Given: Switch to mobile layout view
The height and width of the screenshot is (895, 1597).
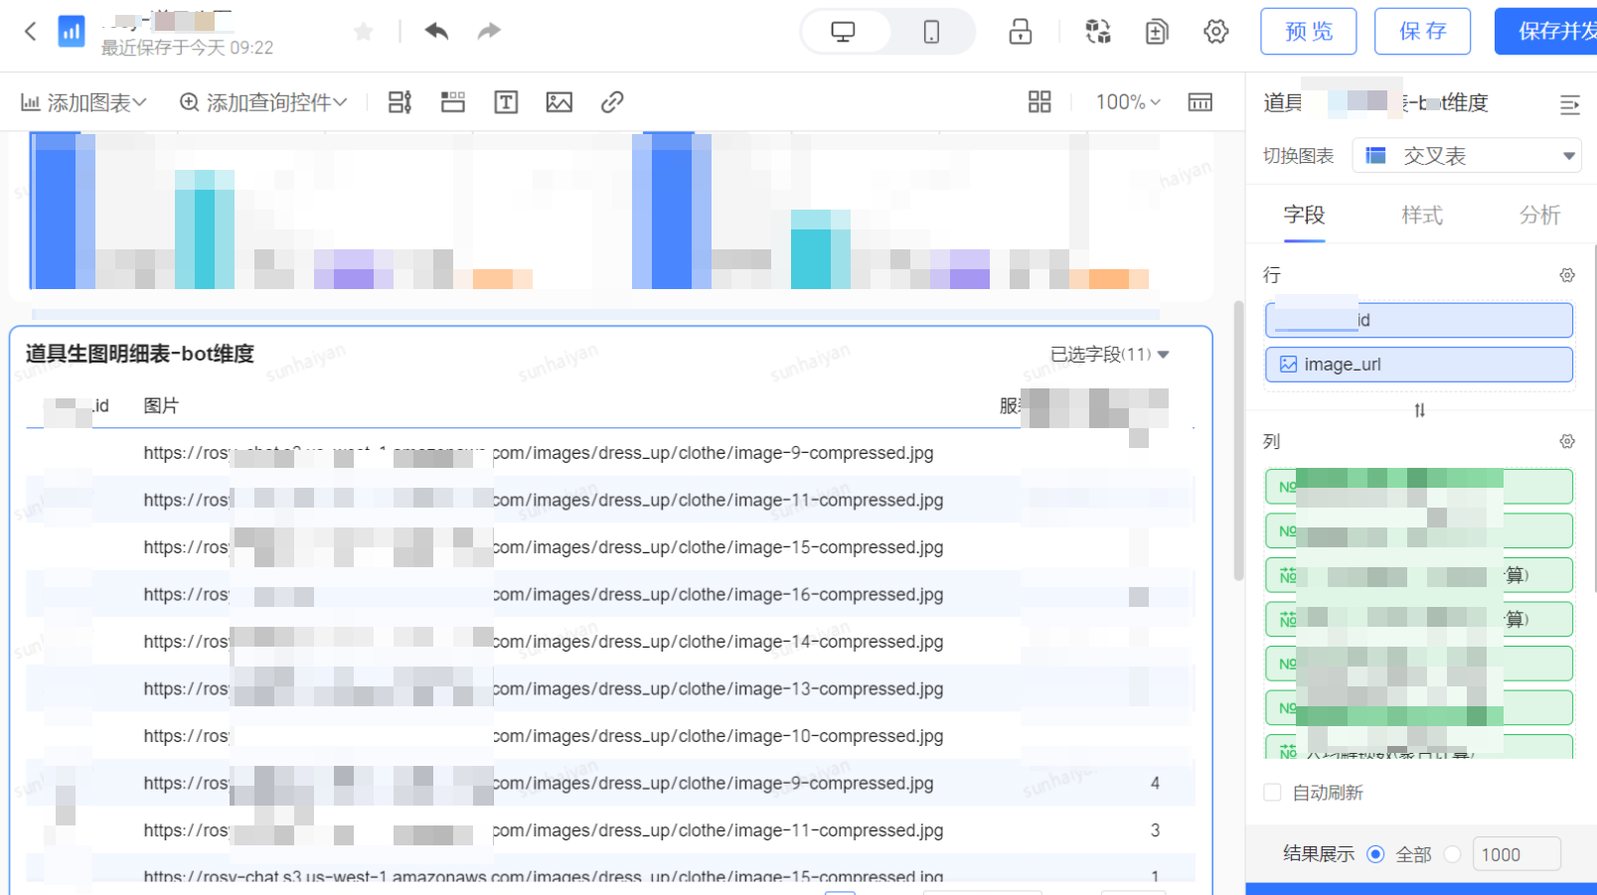Looking at the screenshot, I should tap(931, 32).
